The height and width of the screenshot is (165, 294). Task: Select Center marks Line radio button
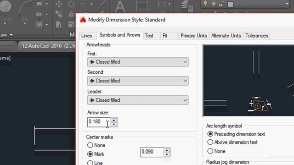pos(90,163)
